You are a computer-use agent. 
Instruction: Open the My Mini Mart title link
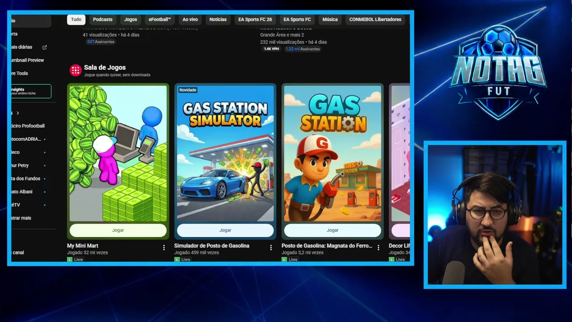83,246
